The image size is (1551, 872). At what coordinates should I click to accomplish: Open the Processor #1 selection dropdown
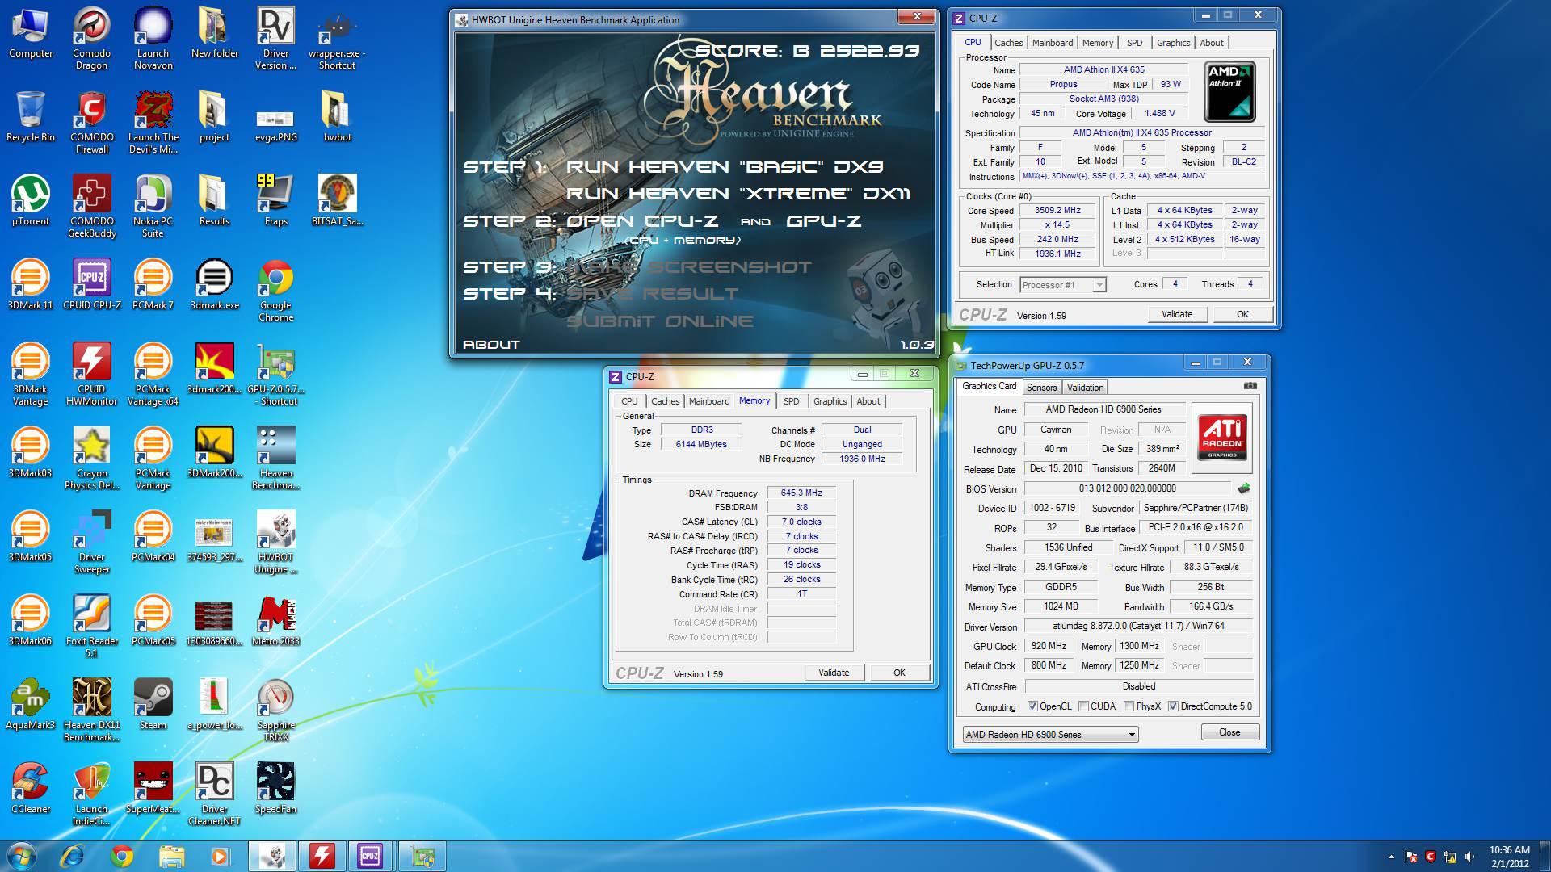click(x=1062, y=284)
